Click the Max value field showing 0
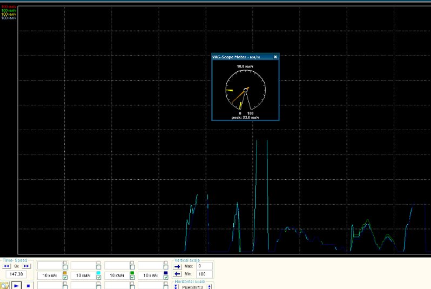 (x=204, y=266)
